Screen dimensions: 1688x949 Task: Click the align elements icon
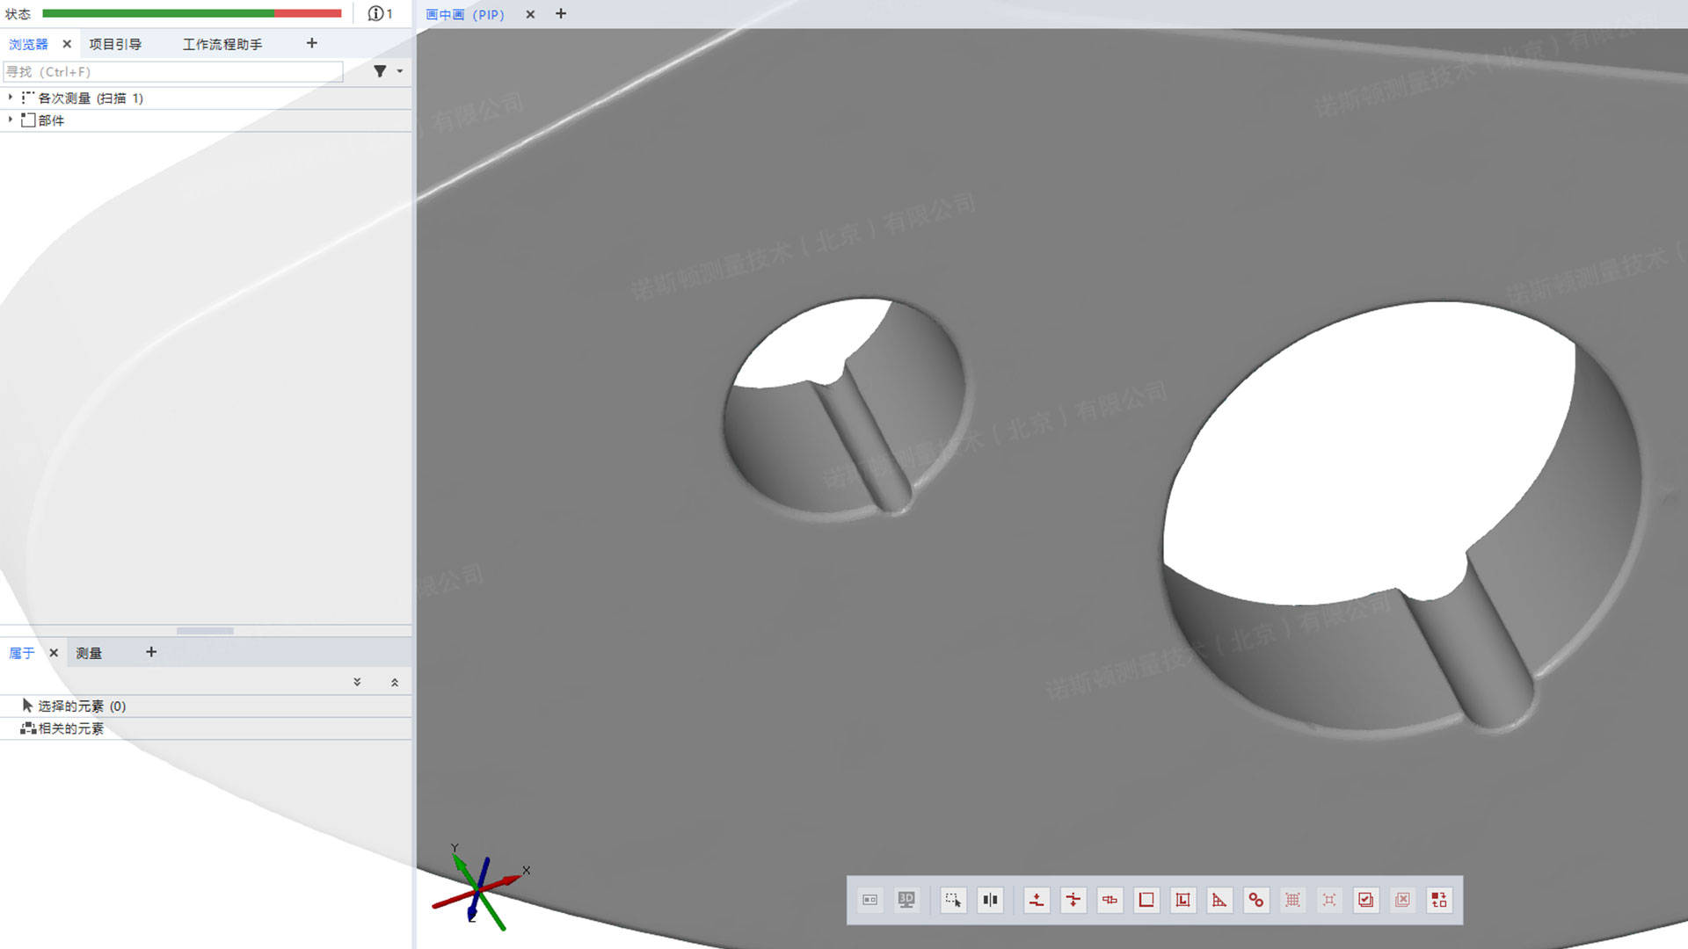coord(1110,900)
